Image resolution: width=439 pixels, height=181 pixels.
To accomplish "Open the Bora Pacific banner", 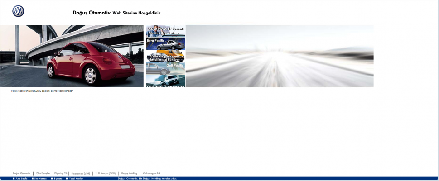I will pos(165,43).
